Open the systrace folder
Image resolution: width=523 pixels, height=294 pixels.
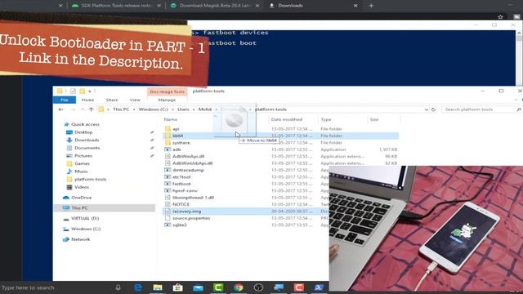[x=181, y=143]
